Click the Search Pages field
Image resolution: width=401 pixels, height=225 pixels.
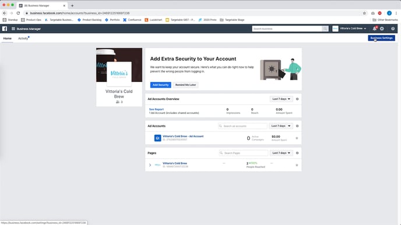click(x=243, y=153)
